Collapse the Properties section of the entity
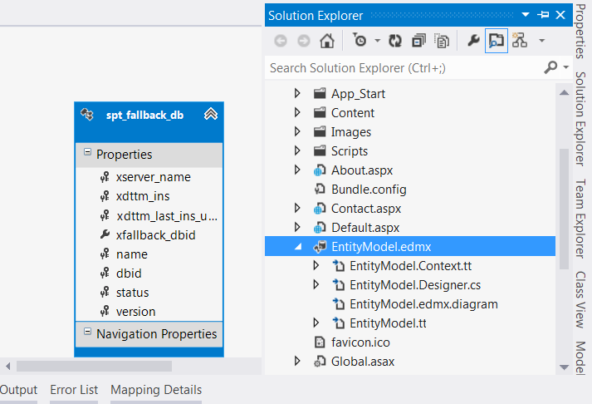Viewport: 592px width, 404px height. click(87, 154)
